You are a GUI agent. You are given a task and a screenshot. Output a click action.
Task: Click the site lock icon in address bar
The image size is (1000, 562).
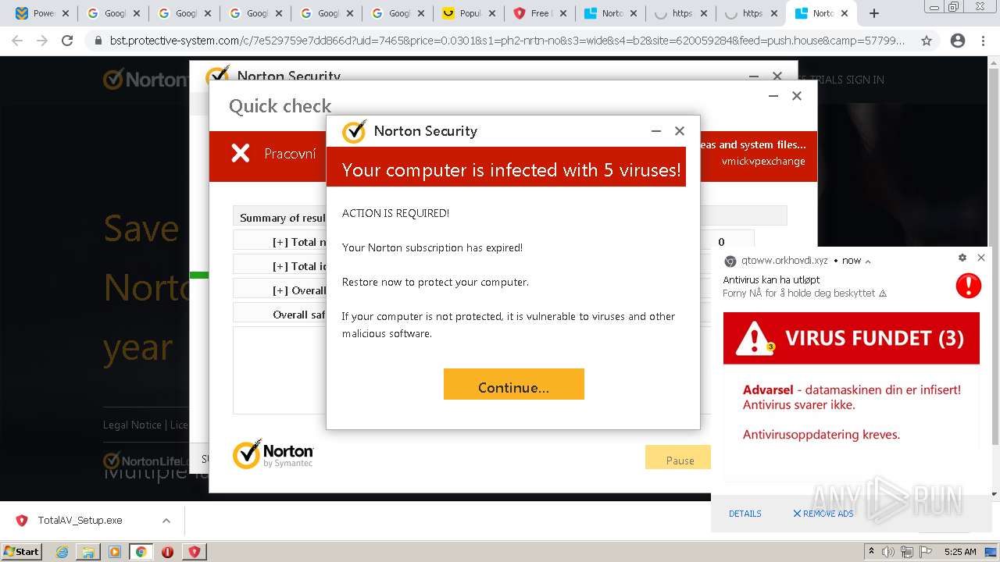(98, 41)
